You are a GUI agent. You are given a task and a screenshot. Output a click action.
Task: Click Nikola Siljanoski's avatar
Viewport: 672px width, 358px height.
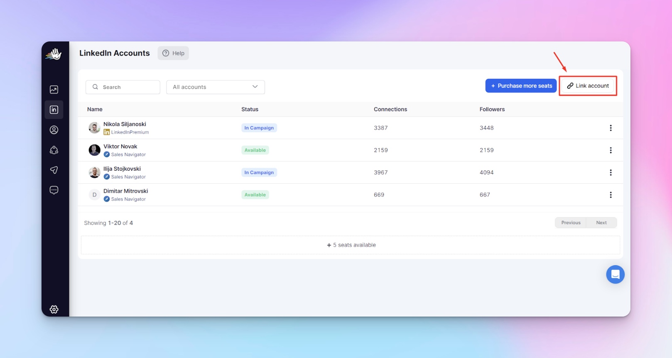(x=94, y=128)
